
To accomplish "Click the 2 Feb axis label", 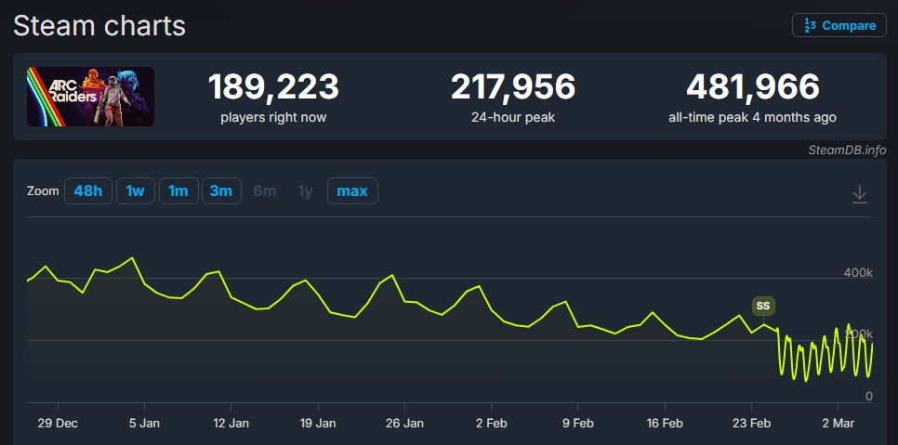I will coord(492,424).
